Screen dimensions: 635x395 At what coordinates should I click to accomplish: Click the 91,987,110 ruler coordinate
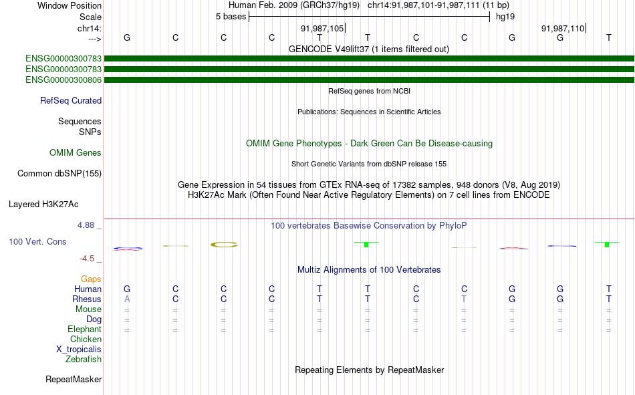point(563,28)
